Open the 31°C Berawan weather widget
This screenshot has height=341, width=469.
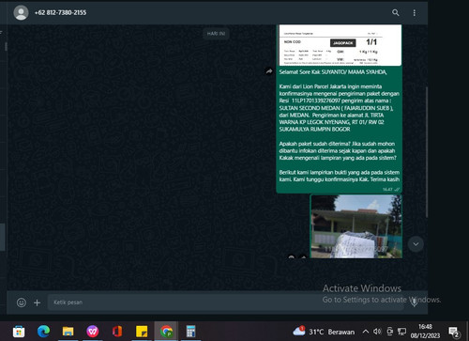(324, 332)
